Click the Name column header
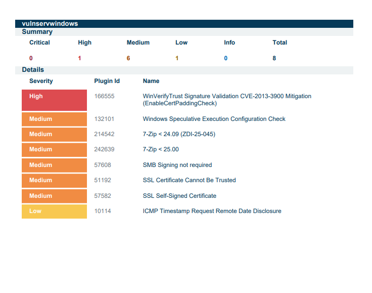The image size is (372, 293). [151, 81]
